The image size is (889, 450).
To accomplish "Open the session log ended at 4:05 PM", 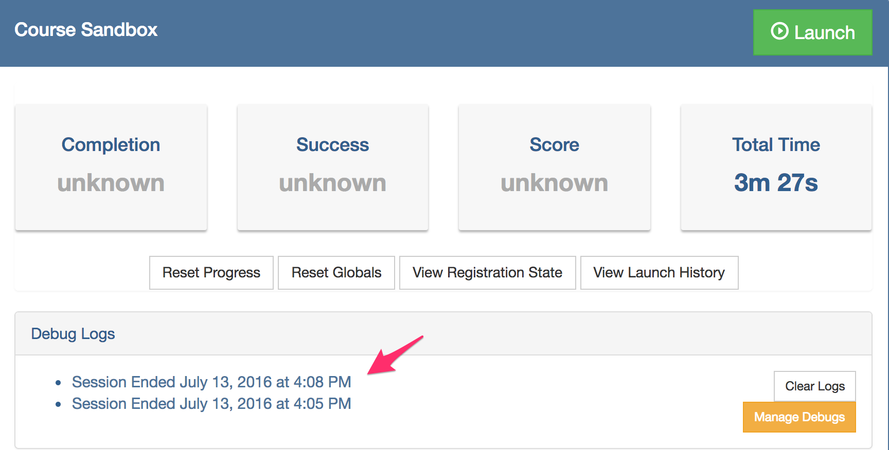I will pos(211,404).
